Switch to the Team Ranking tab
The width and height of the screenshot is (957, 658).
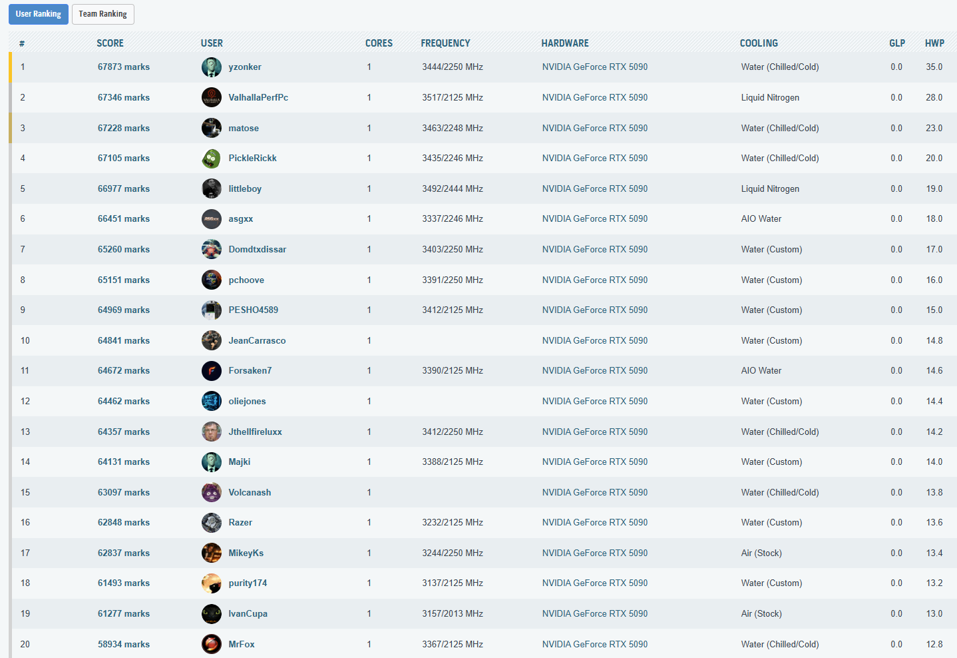click(102, 14)
